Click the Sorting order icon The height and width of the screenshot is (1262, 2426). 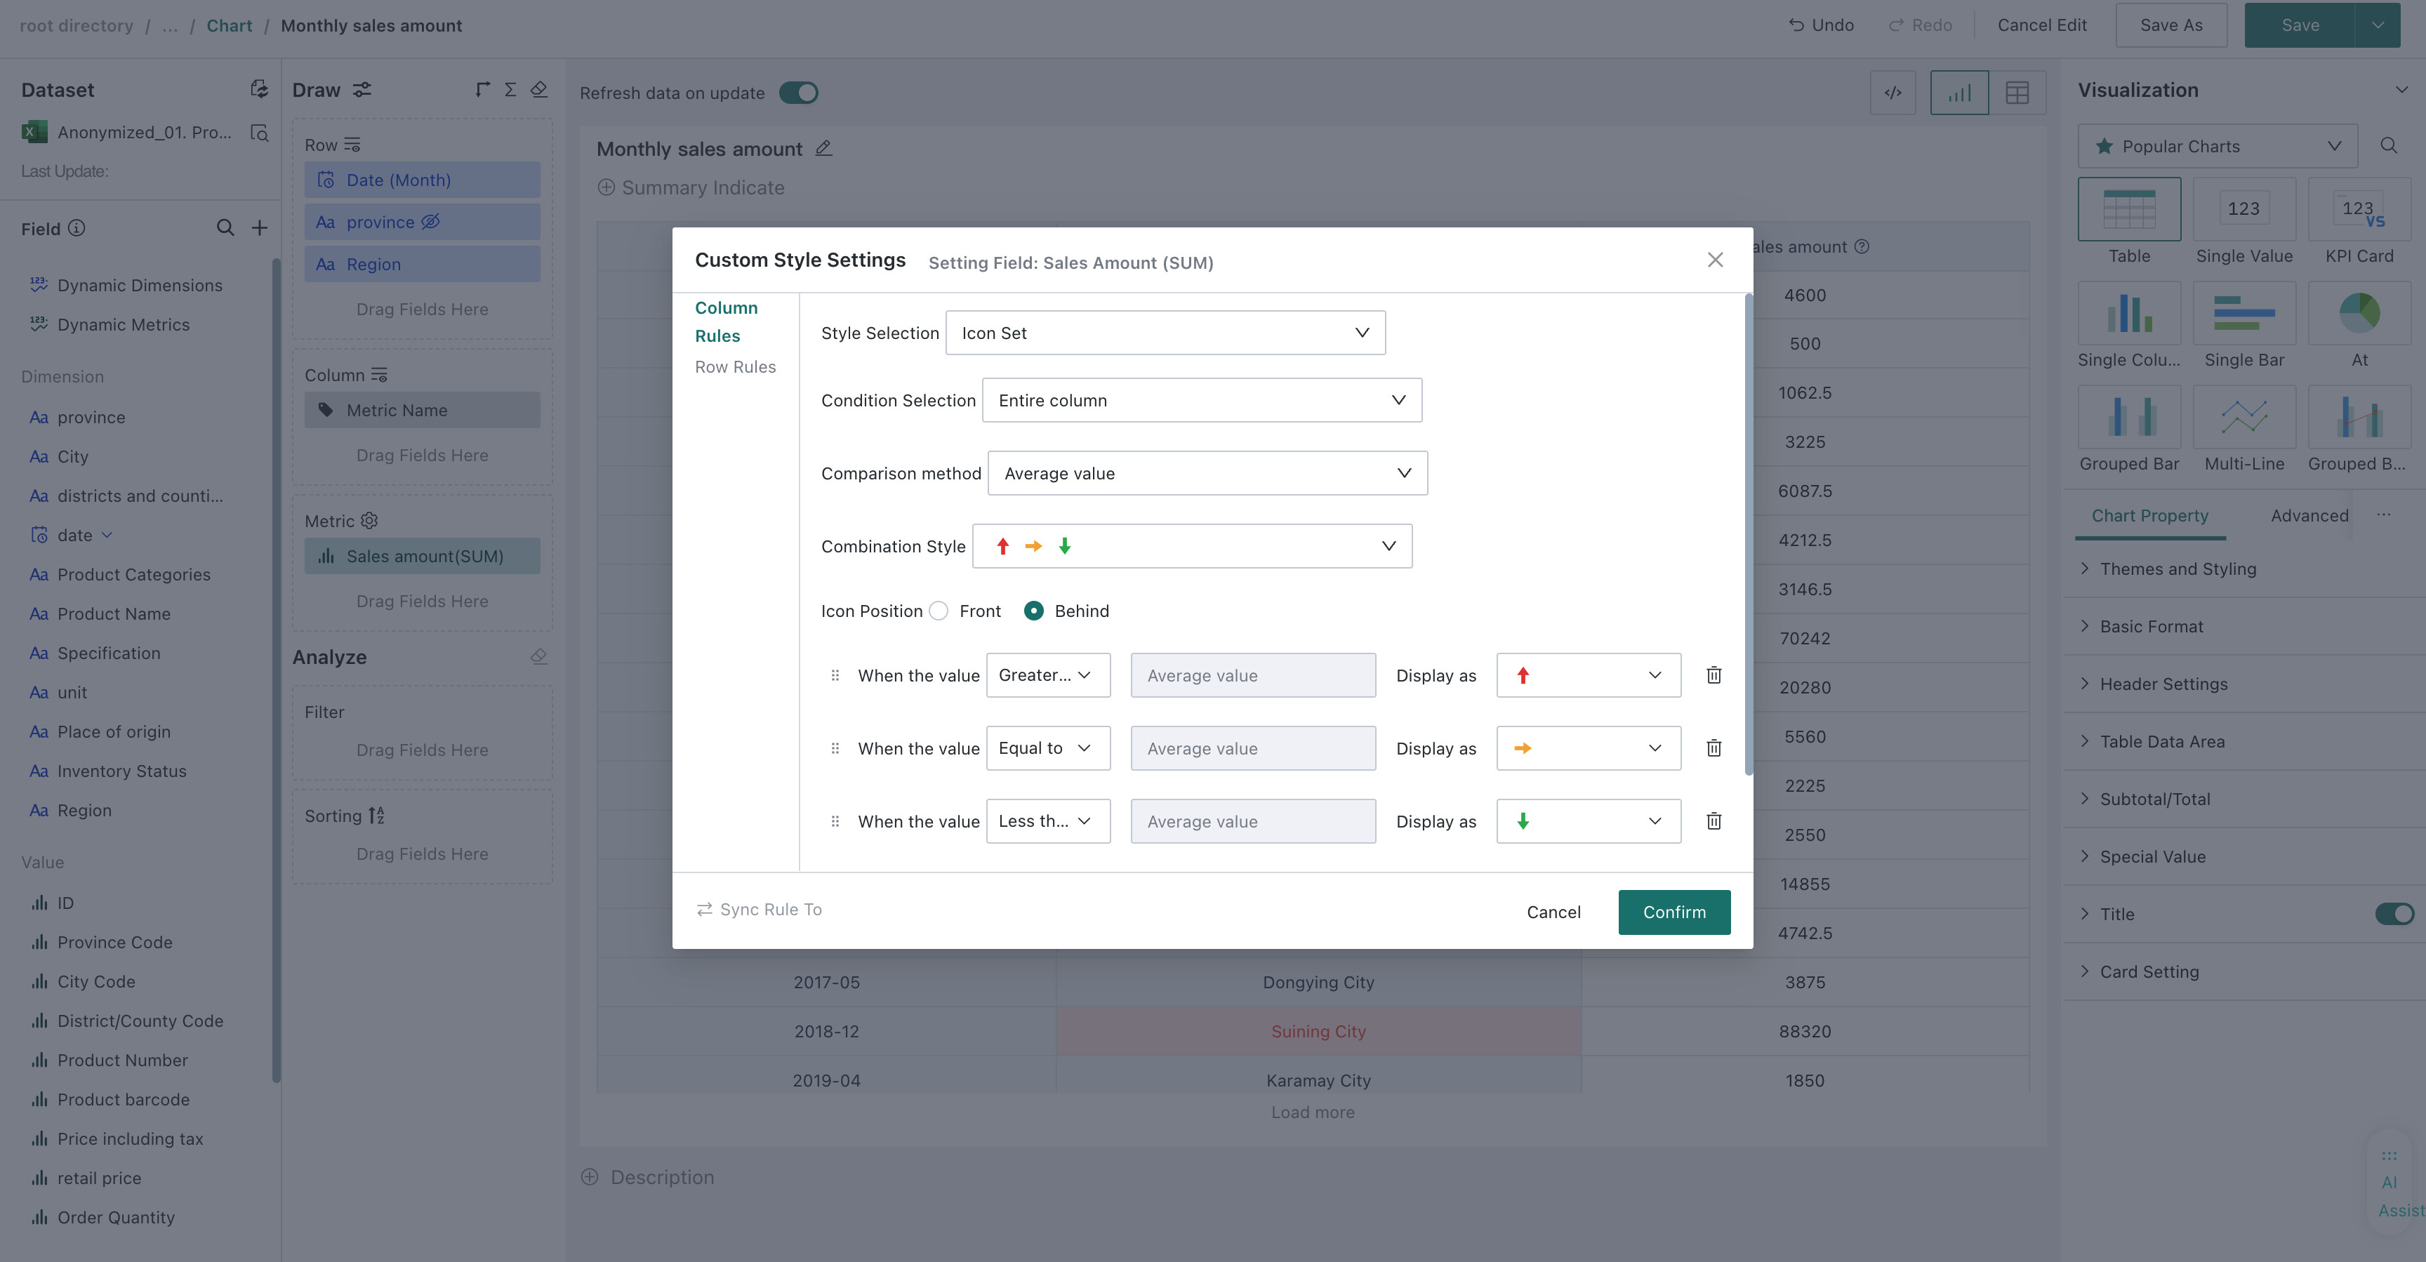377,816
